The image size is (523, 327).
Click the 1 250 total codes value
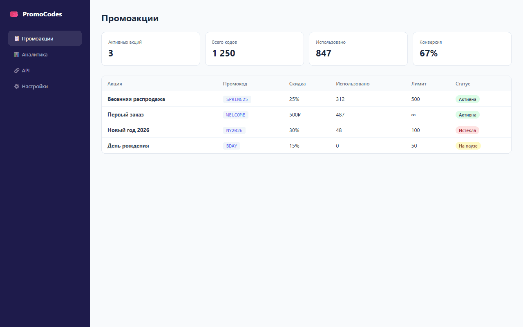(224, 53)
